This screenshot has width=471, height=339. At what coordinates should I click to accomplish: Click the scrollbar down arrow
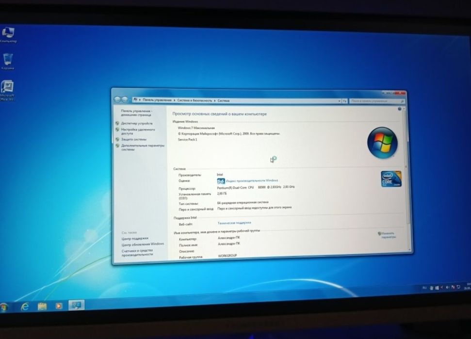(x=410, y=250)
